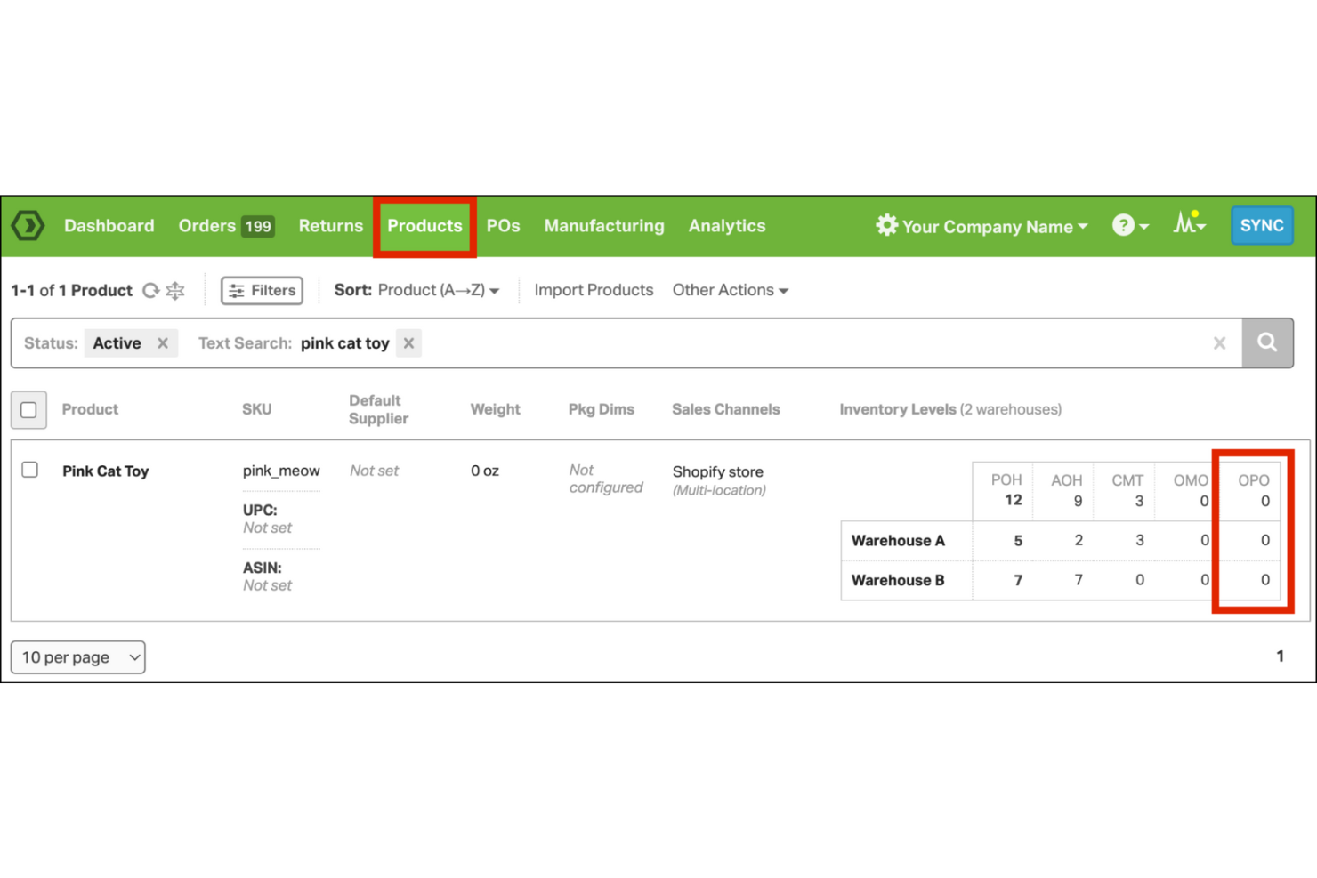The width and height of the screenshot is (1317, 878).
Task: Select all products via header checkbox
Action: 28,409
